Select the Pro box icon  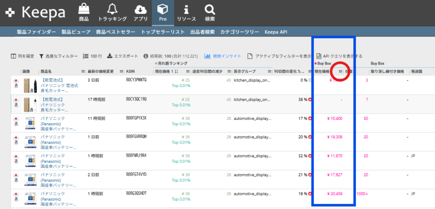click(162, 9)
